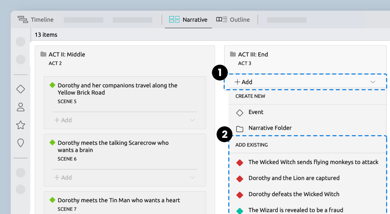
Task: Open Events via sidebar diamond icon
Action: tap(21, 89)
